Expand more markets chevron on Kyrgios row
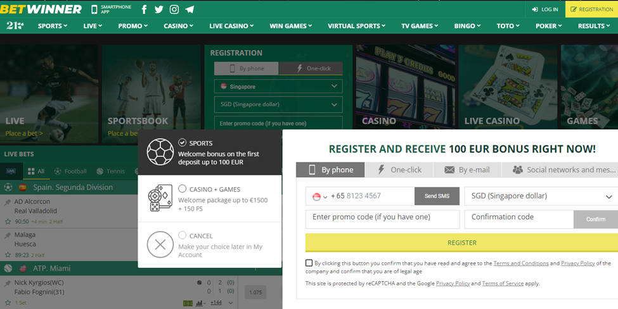Viewport: 618px width, 309px height. (x=231, y=303)
